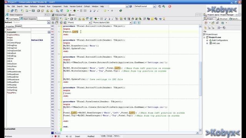
Task: Switch to the Properties tab
Action: [10, 26]
